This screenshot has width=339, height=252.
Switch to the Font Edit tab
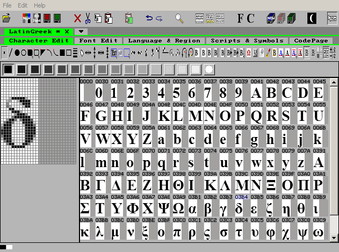click(98, 41)
